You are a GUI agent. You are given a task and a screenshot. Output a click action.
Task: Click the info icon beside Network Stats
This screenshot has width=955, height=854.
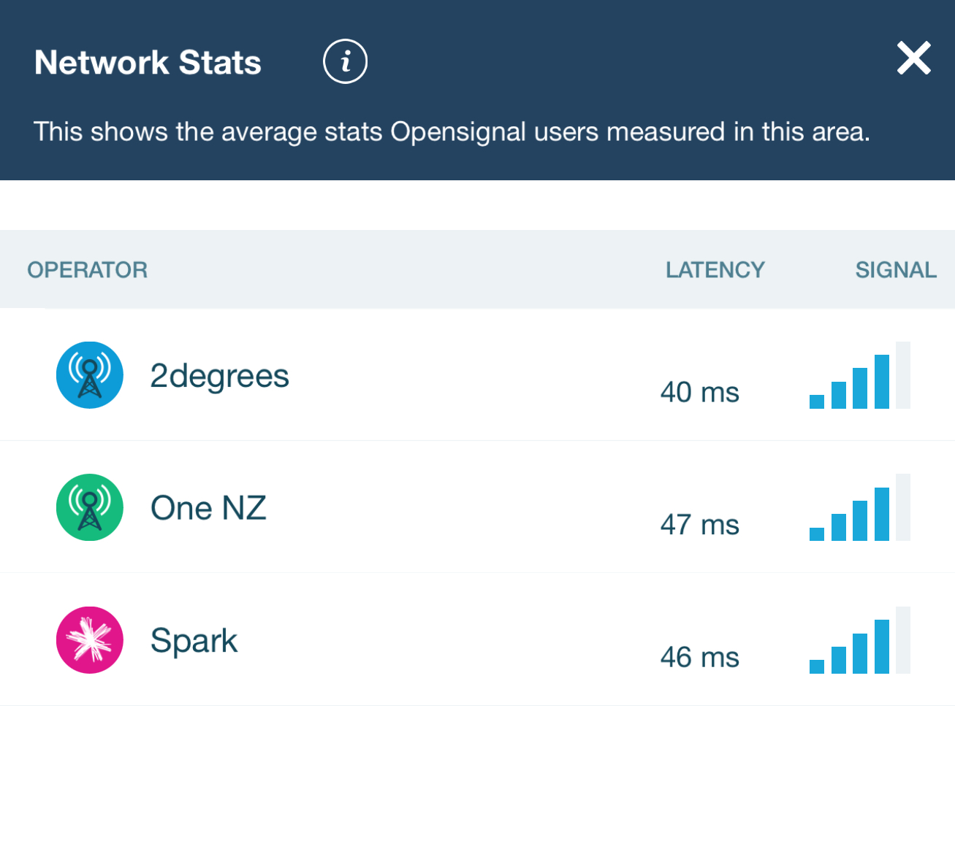tap(345, 61)
